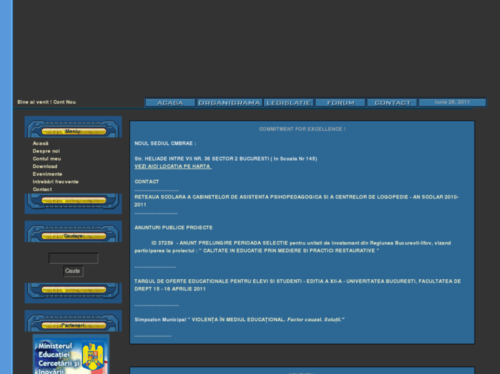
Task: Click the CONTACT link in main content
Action: click(x=146, y=182)
